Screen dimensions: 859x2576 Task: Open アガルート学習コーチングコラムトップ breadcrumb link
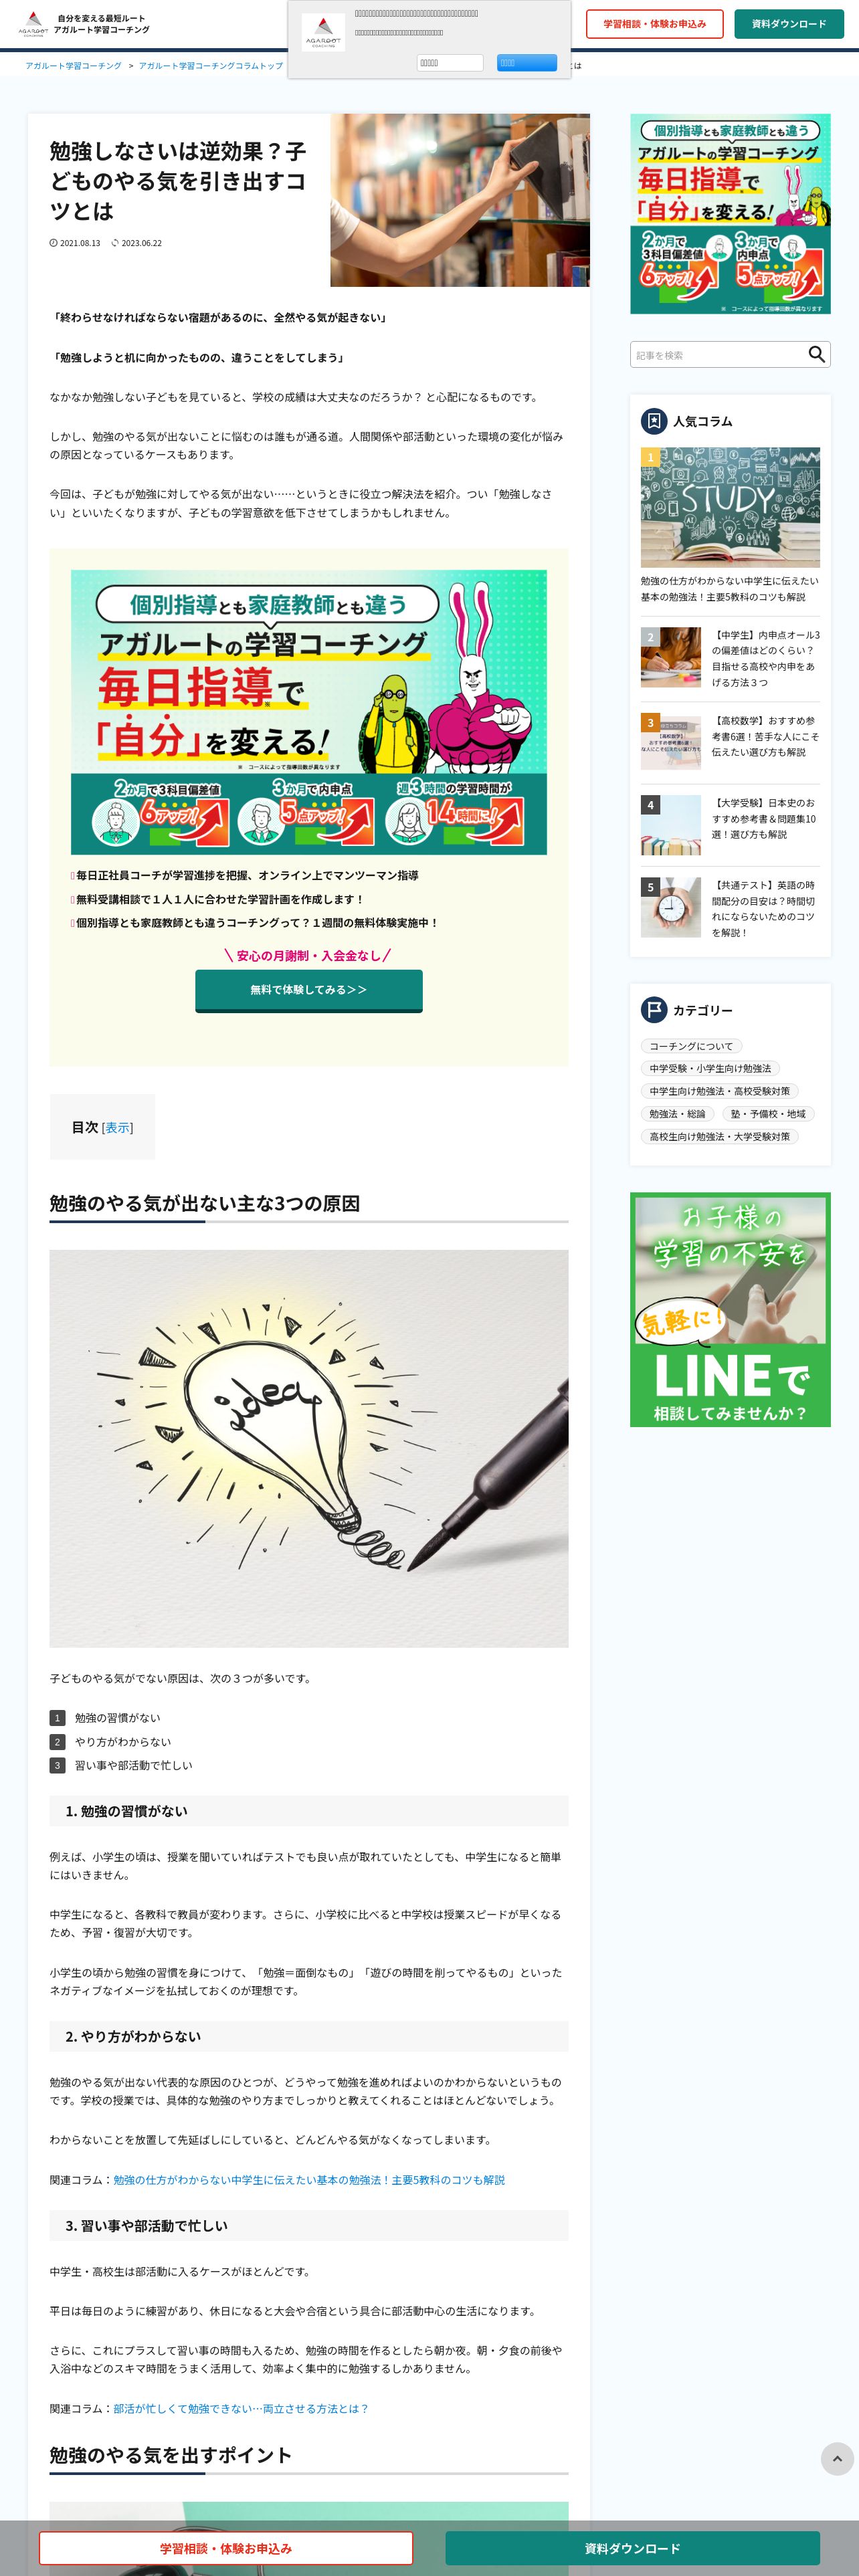point(210,66)
